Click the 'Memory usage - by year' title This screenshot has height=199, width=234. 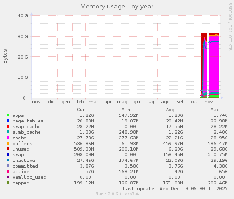point(117,7)
